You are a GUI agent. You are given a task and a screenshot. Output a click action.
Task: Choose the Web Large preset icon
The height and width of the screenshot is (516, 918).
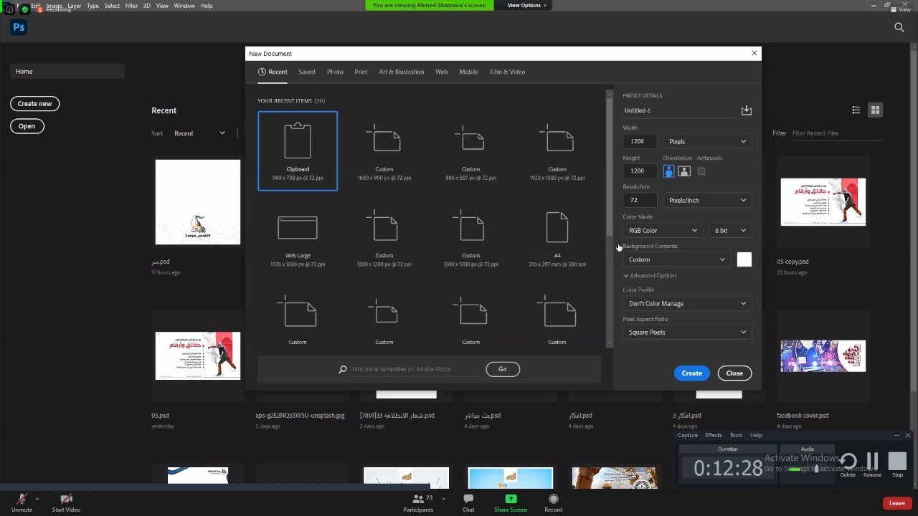coord(298,228)
